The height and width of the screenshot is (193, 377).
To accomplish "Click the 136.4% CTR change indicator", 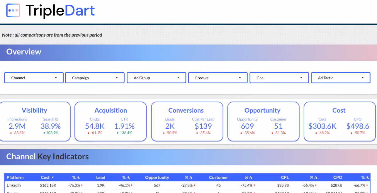I will click(124, 133).
